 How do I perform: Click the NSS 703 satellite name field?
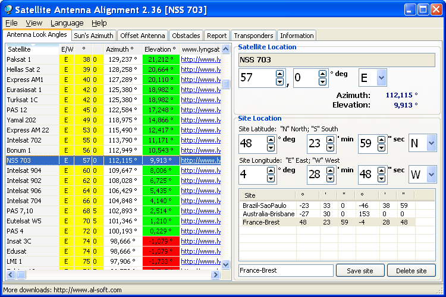337,60
